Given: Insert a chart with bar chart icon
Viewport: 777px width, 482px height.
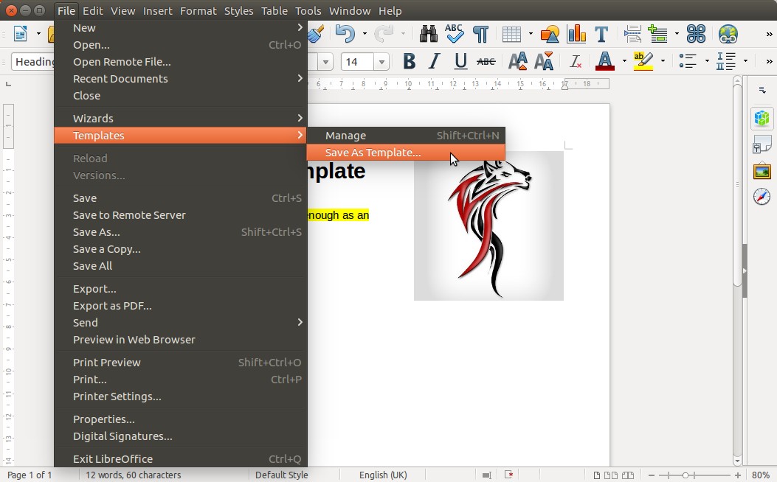Looking at the screenshot, I should [576, 34].
